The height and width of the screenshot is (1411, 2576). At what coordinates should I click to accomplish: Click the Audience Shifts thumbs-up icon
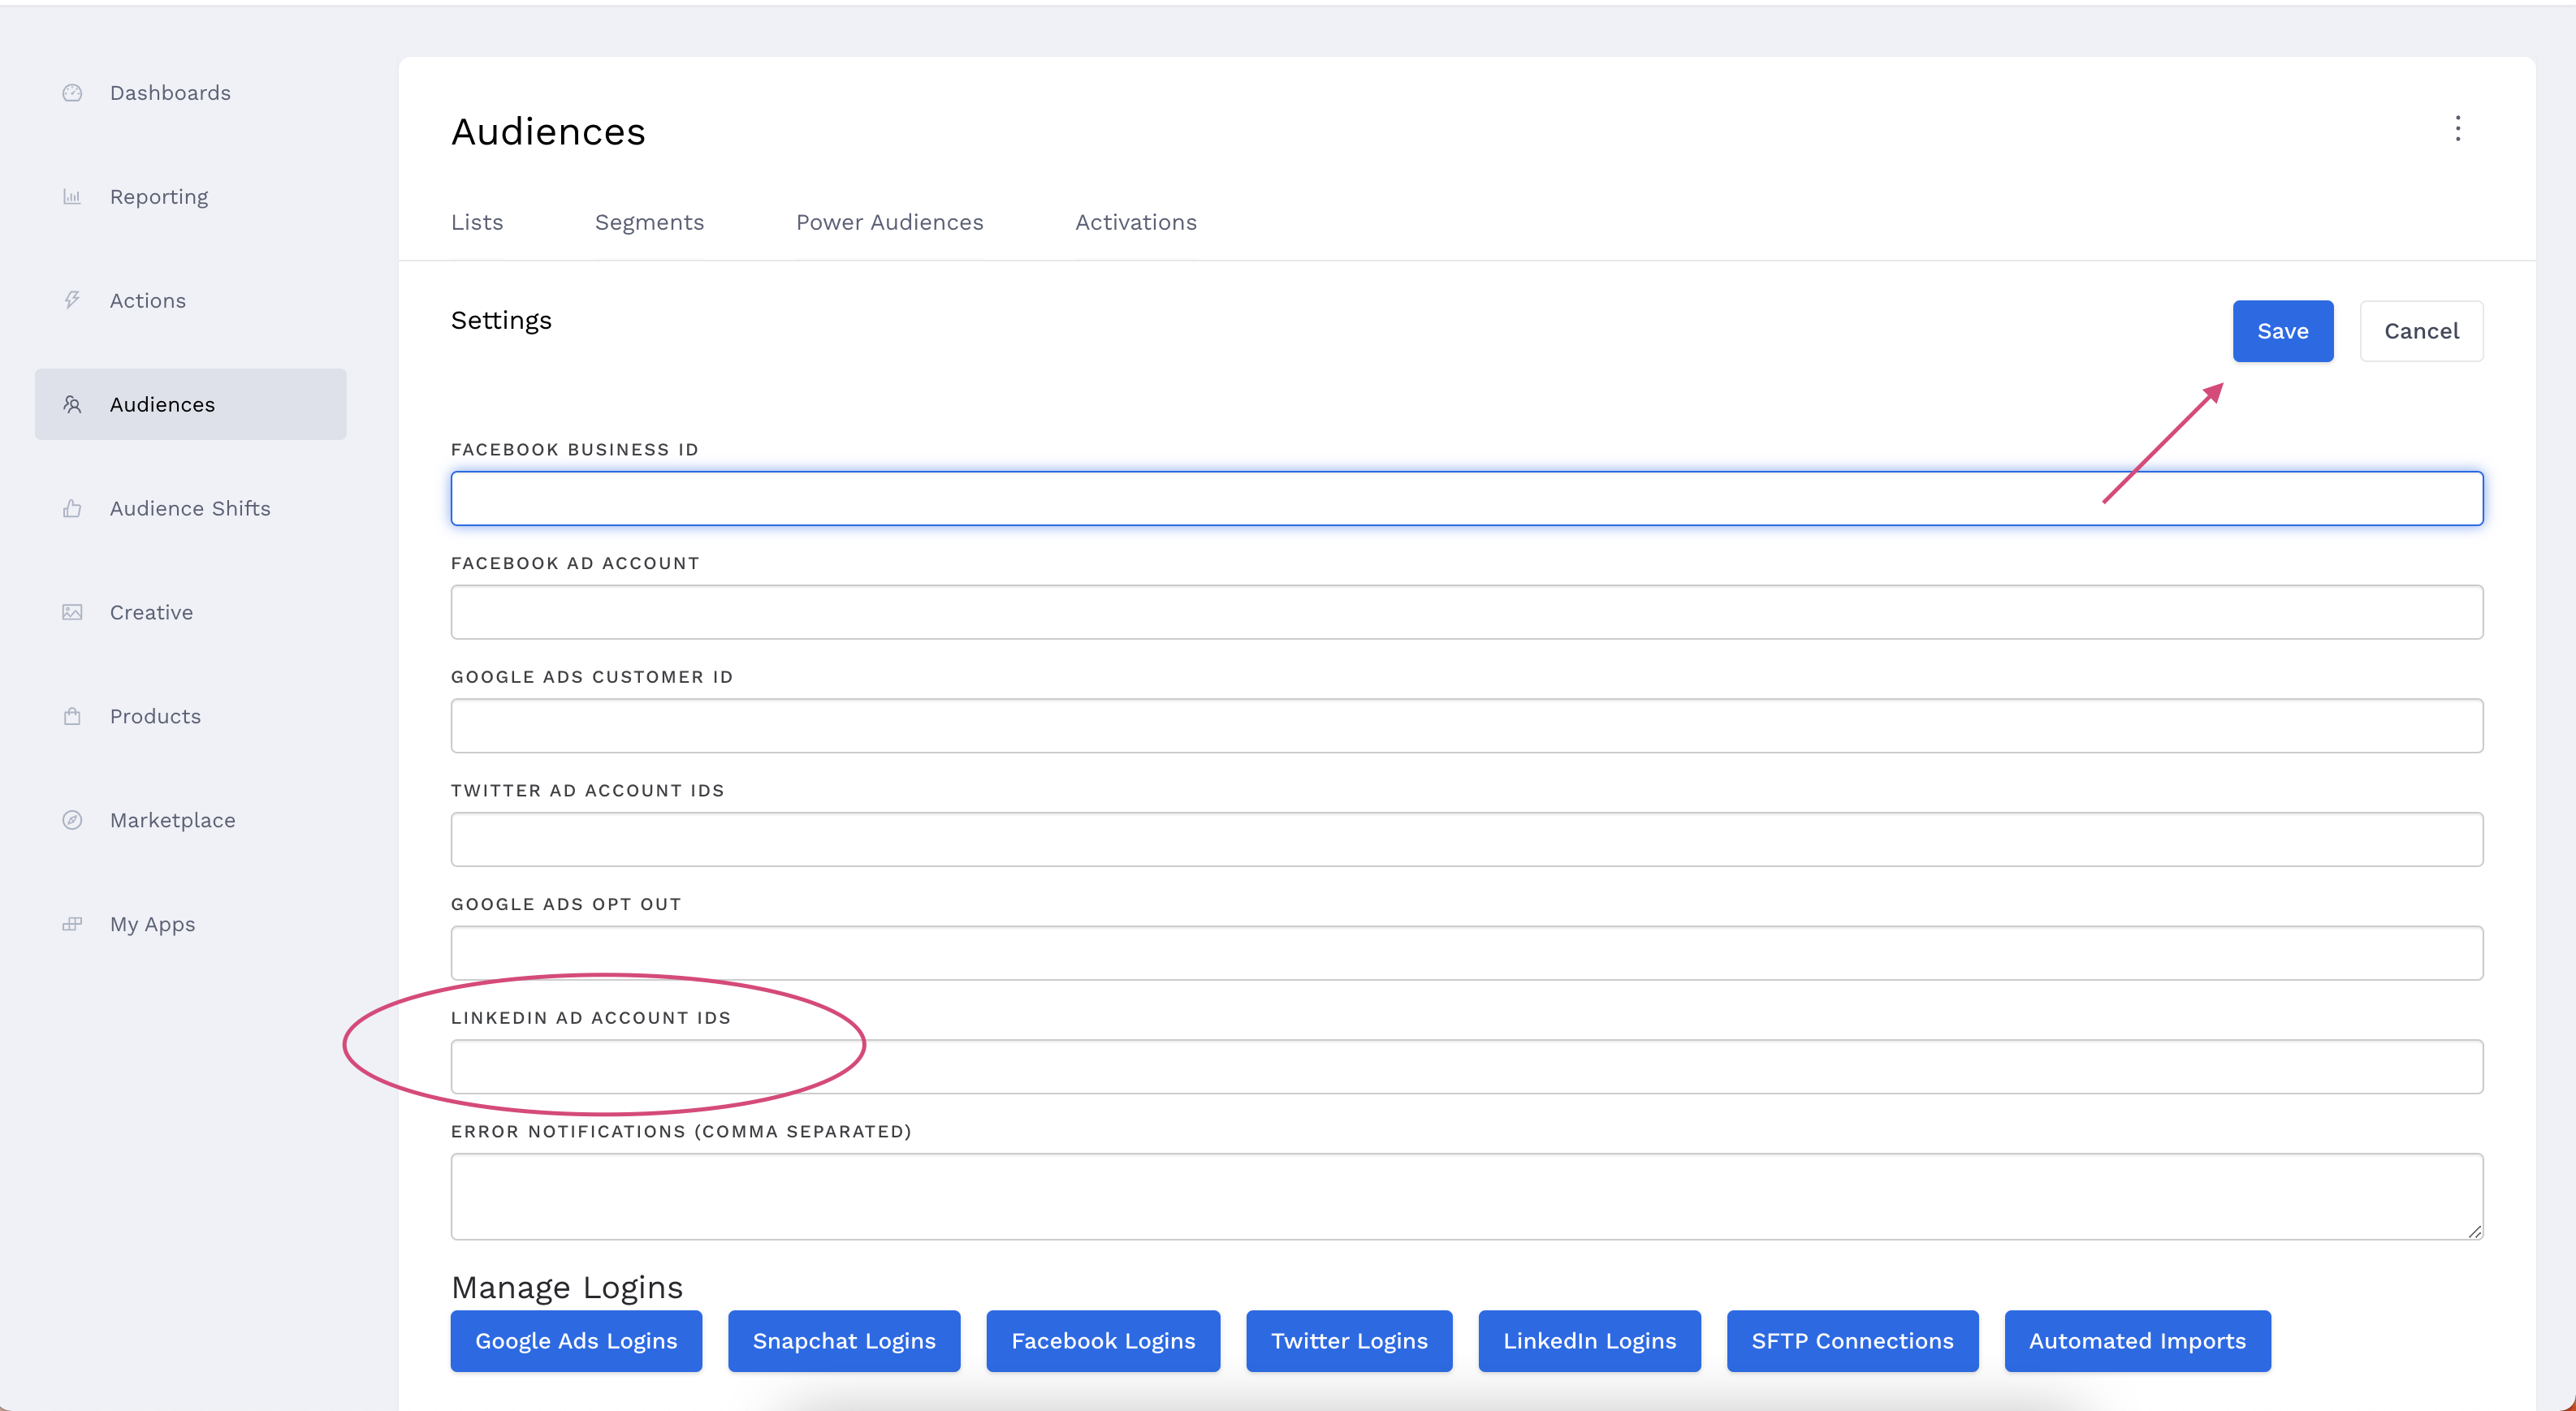pyautogui.click(x=72, y=508)
